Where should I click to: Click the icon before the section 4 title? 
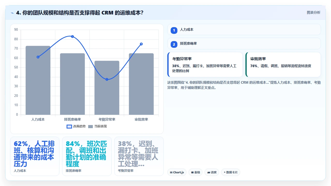(x=12, y=13)
